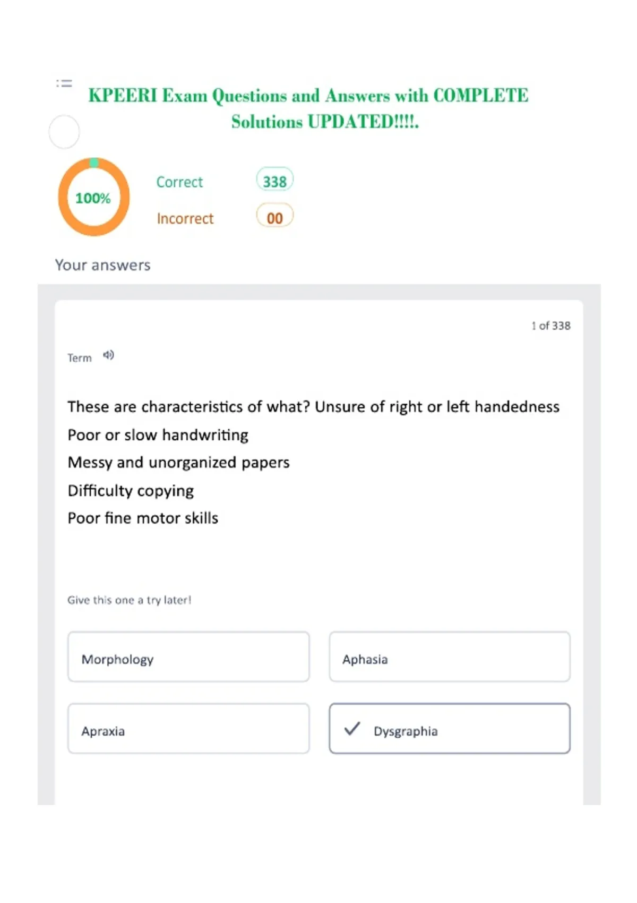Select the Apraxia answer option
This screenshot has height=903, width=637.
[188, 728]
